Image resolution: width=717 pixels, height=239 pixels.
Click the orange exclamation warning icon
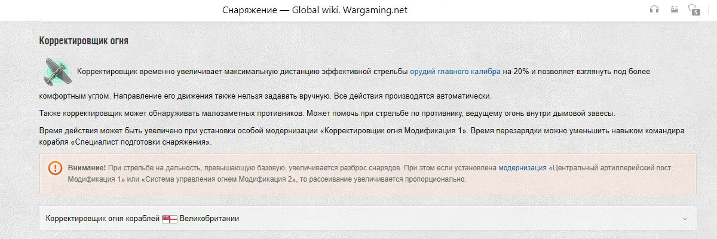point(56,168)
